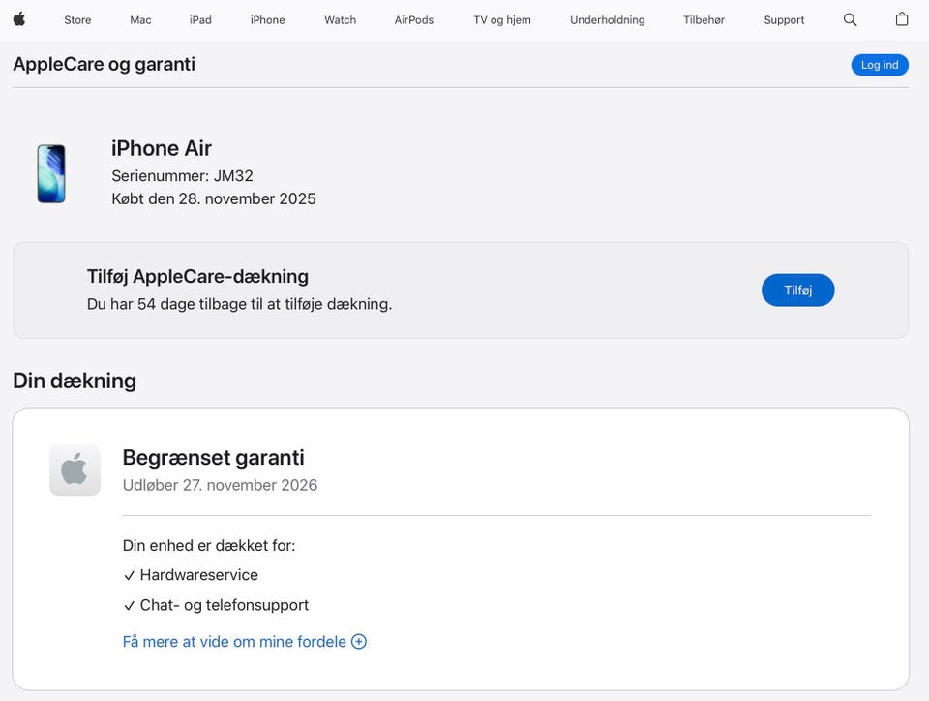Select AirPods in the top navigation
The width and height of the screenshot is (929, 701).
[x=414, y=20]
